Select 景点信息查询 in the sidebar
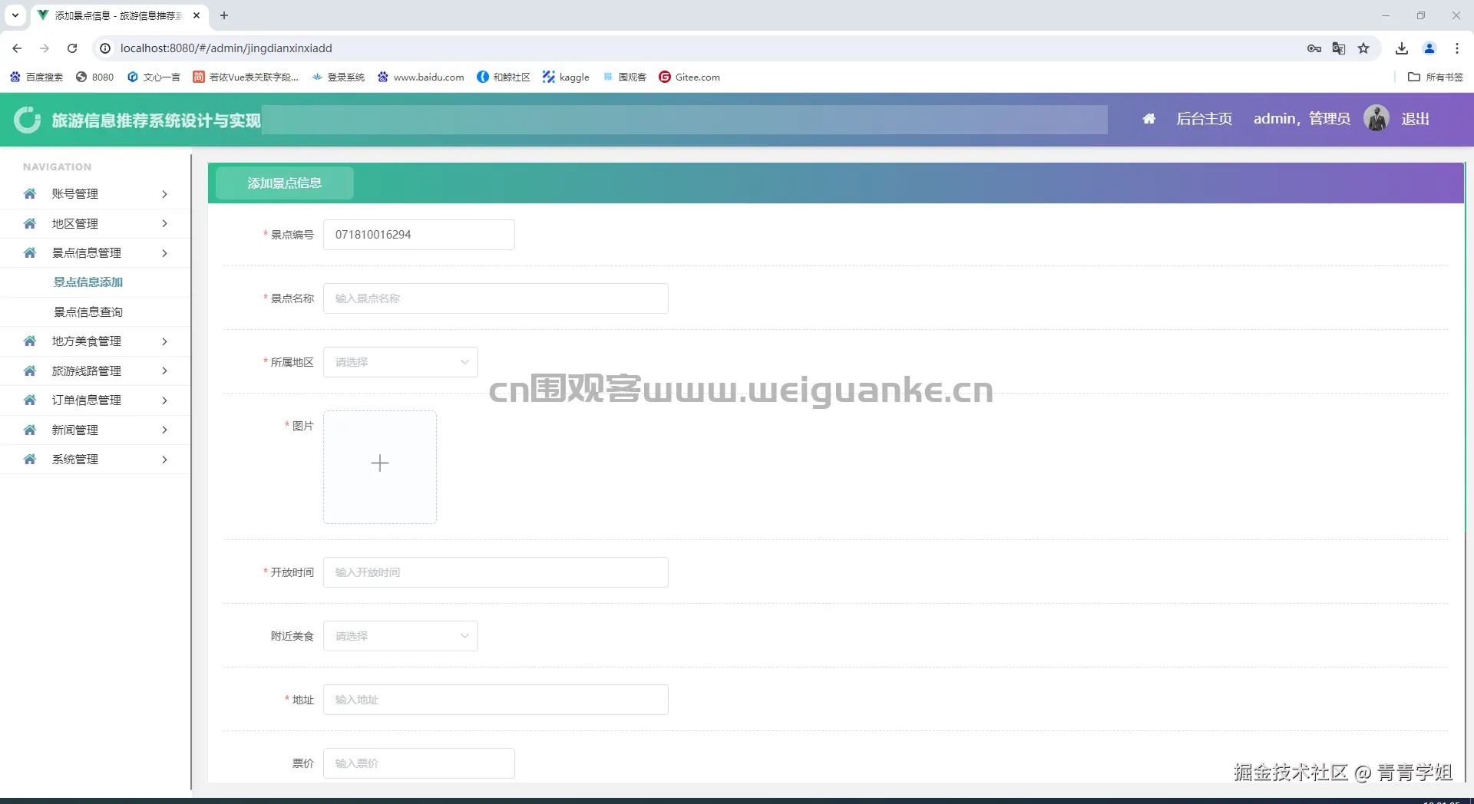Viewport: 1474px width, 804px height. coord(87,311)
